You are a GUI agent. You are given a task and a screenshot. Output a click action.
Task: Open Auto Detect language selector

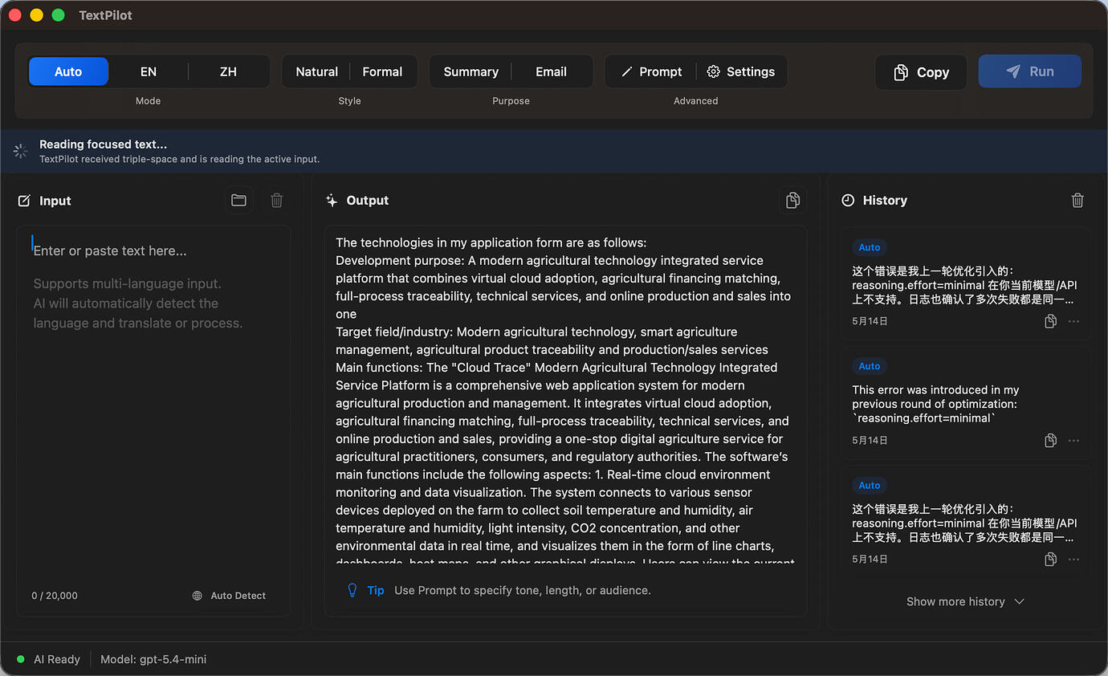(x=230, y=596)
